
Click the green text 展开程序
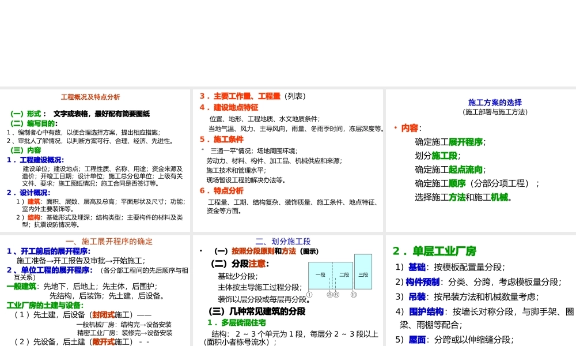(x=465, y=142)
